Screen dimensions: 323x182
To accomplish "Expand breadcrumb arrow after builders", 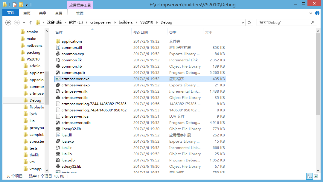I will click(137, 22).
